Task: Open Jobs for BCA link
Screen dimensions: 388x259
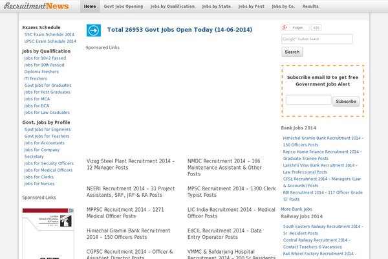Action: click(37, 106)
